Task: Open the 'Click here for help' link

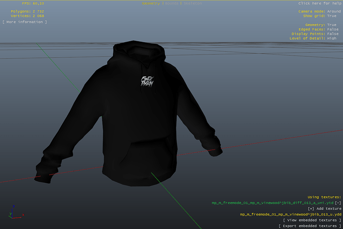Action: coord(320,3)
